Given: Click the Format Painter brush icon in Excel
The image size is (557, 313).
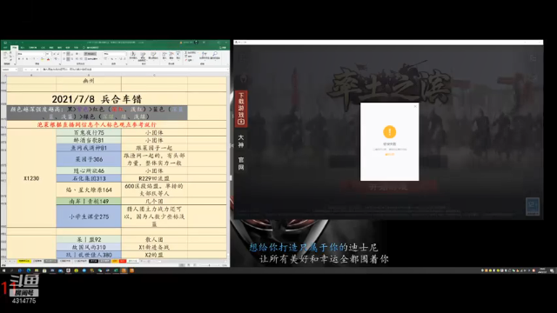Looking at the screenshot, I should 10,60.
